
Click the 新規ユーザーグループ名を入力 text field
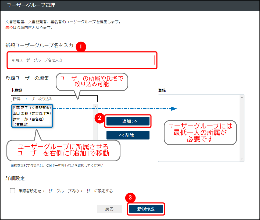(x=81, y=60)
